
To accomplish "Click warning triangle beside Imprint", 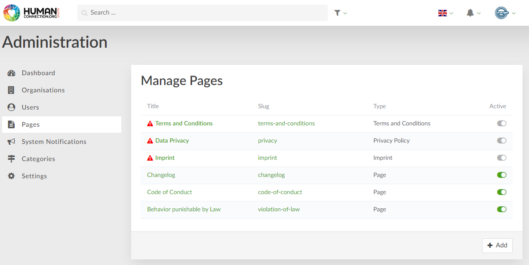I will point(150,158).
